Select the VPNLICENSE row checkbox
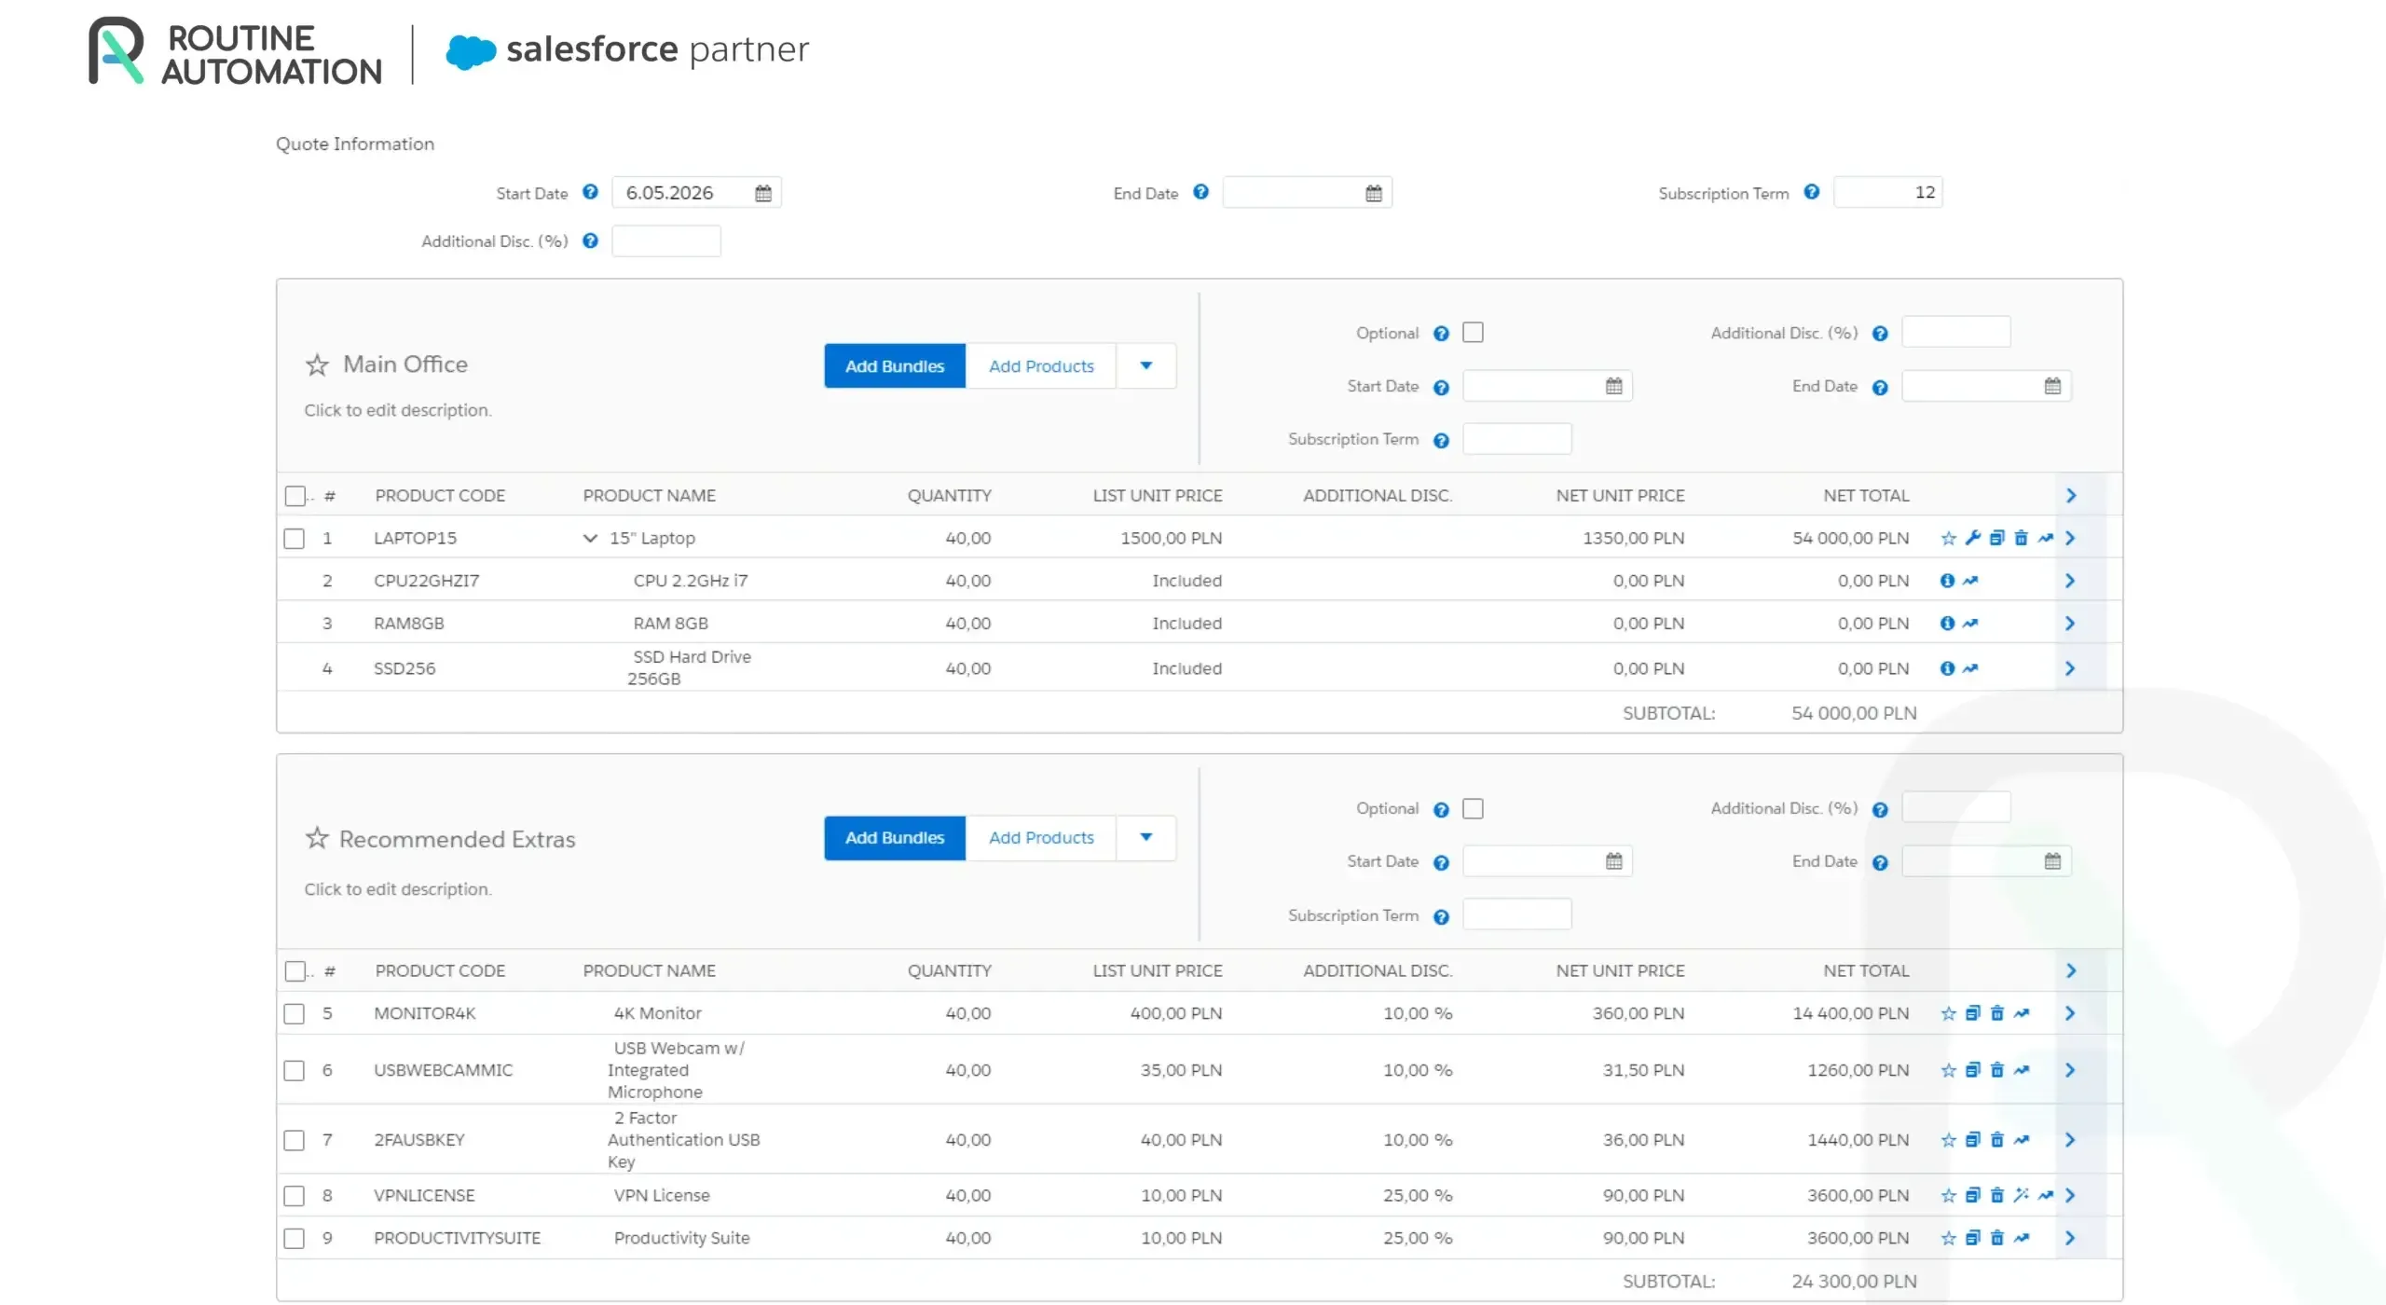Viewport: 2386px width, 1305px height. pyautogui.click(x=294, y=1196)
